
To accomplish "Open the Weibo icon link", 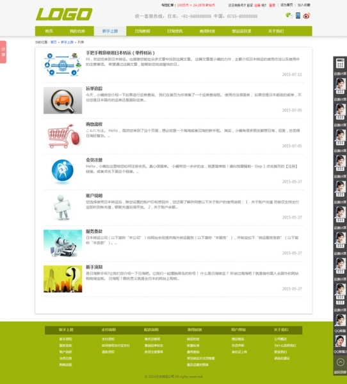I will (307, 16).
